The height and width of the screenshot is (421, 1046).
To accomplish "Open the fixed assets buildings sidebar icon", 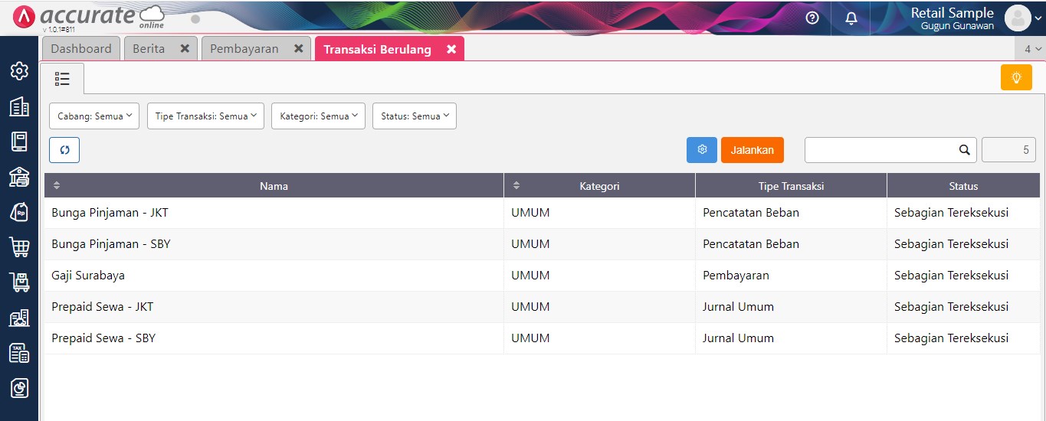I will tap(19, 318).
